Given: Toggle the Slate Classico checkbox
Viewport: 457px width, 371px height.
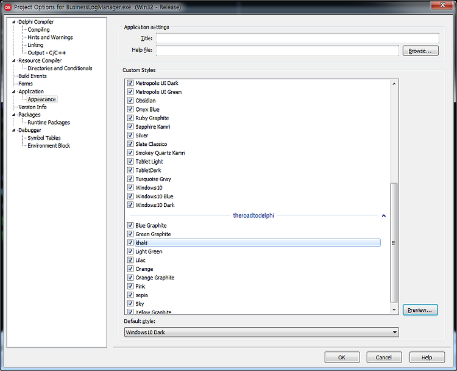Looking at the screenshot, I should (x=130, y=144).
